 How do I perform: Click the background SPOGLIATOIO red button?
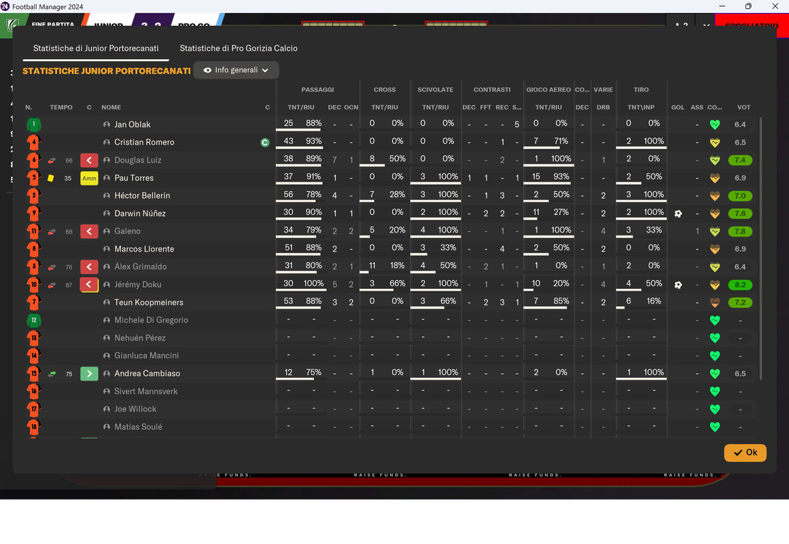(x=752, y=24)
